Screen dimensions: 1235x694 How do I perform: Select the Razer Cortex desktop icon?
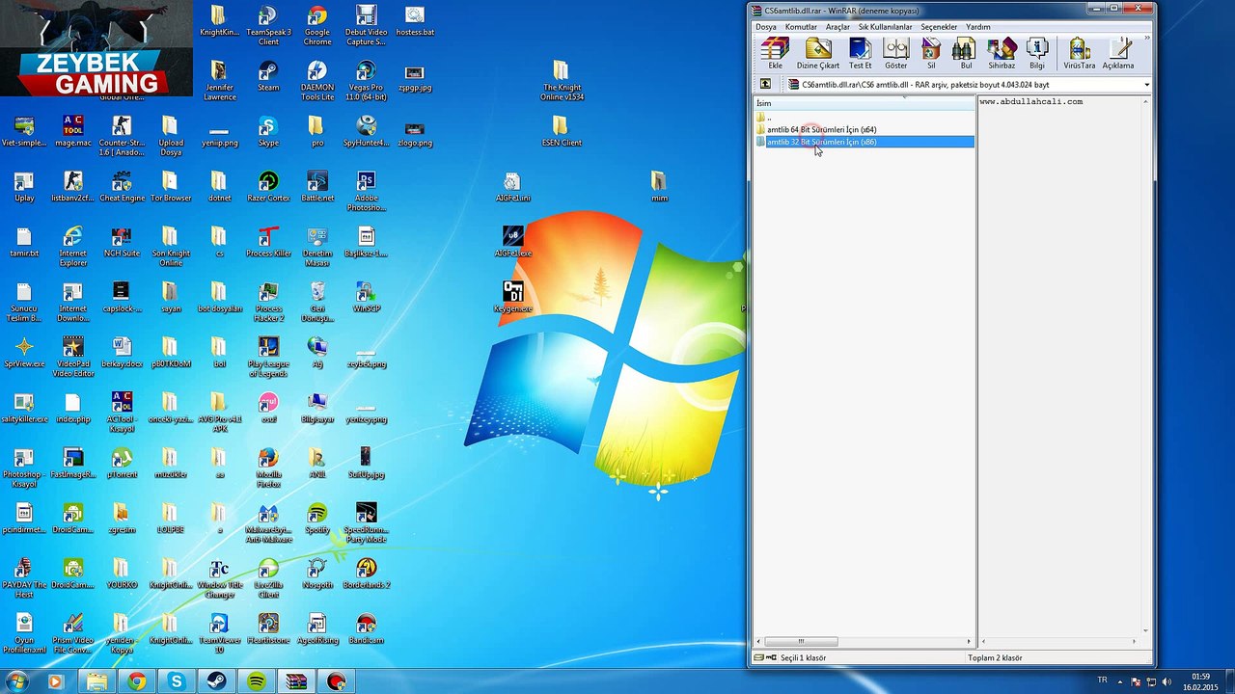pyautogui.click(x=268, y=187)
